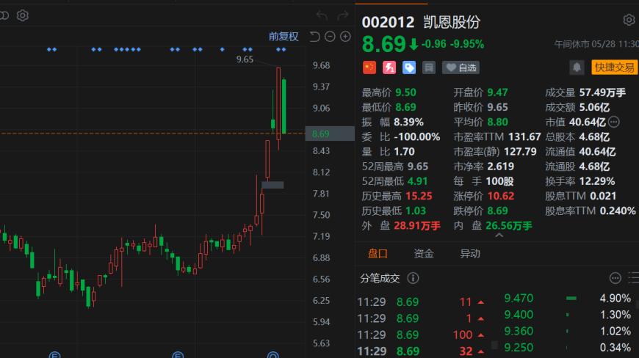The height and width of the screenshot is (358, 639).
Task: Click the redo arrow above chart
Action: 343,16
